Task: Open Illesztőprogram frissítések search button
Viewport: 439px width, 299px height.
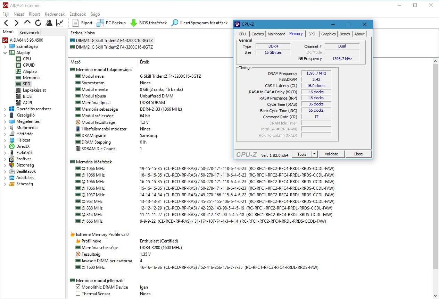Action: (x=200, y=23)
